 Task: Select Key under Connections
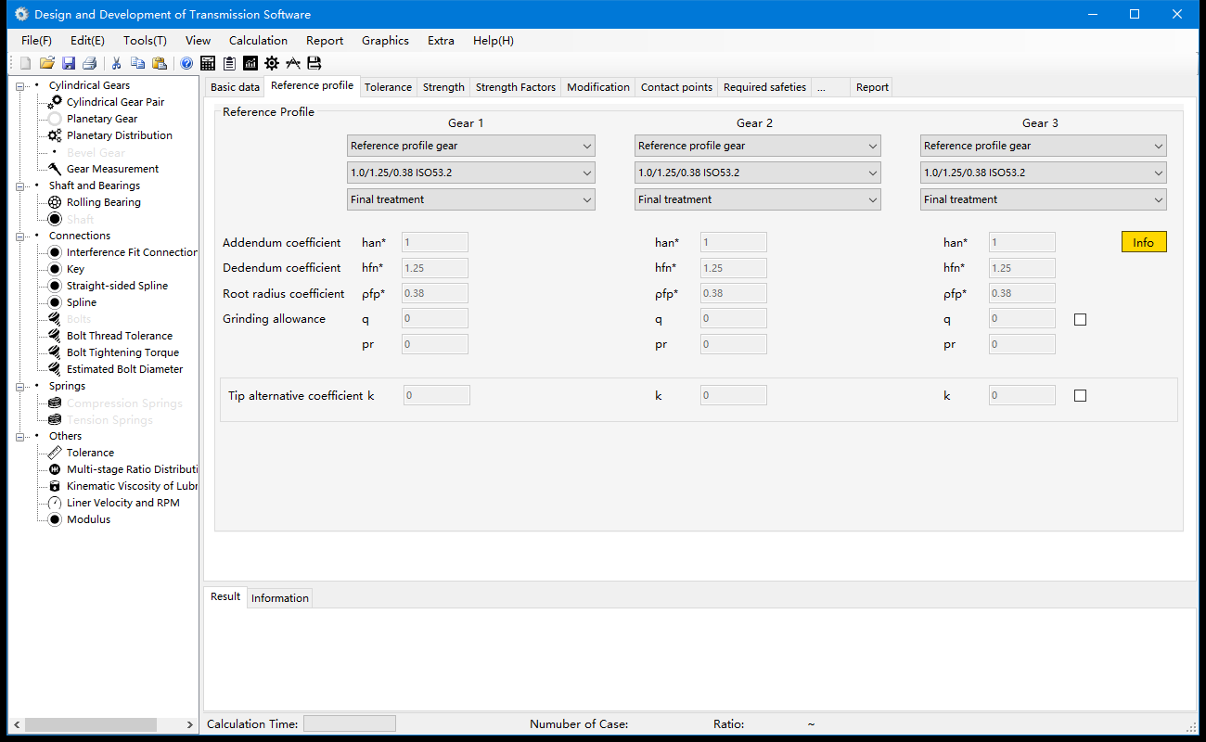(75, 269)
